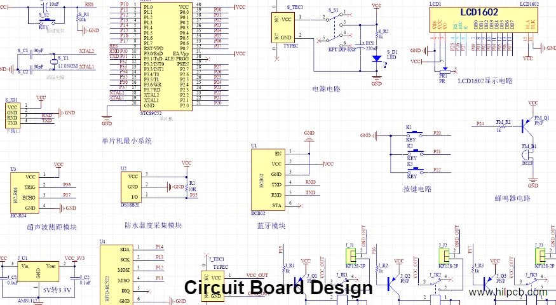Image resolution: width=556 pixels, height=305 pixels.
Task: Open the www.hilpcb.com watermark link
Action: (508, 292)
